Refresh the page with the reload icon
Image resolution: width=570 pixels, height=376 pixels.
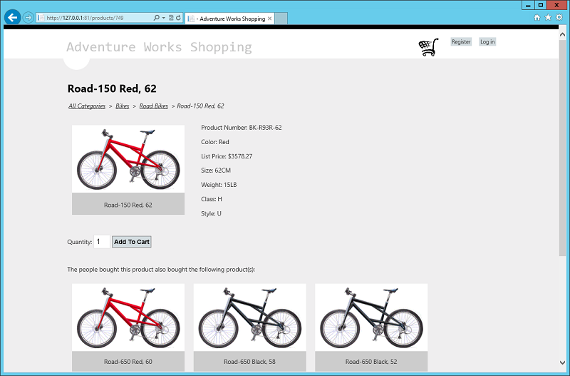click(179, 17)
